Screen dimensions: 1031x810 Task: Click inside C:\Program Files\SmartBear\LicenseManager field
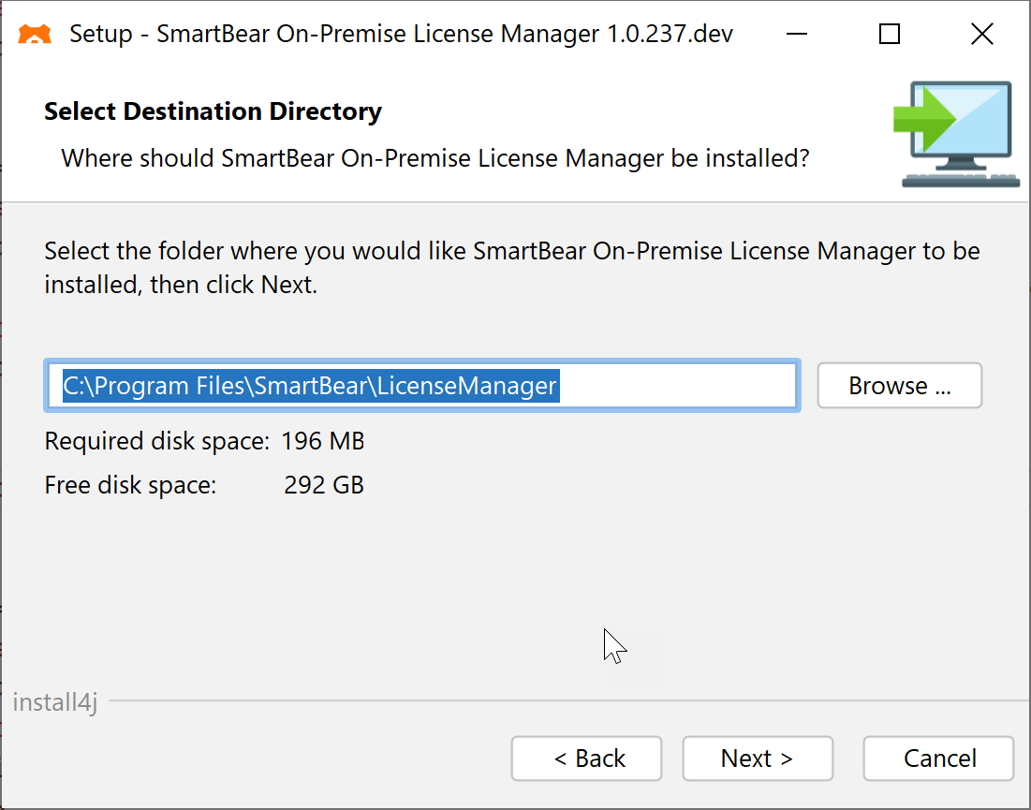421,385
